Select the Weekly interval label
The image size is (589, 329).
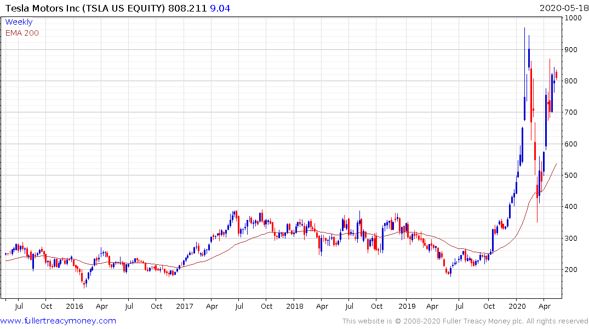pos(19,22)
